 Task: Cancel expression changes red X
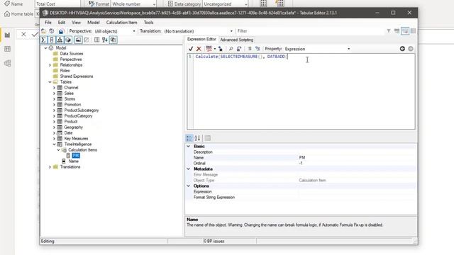tap(199, 49)
